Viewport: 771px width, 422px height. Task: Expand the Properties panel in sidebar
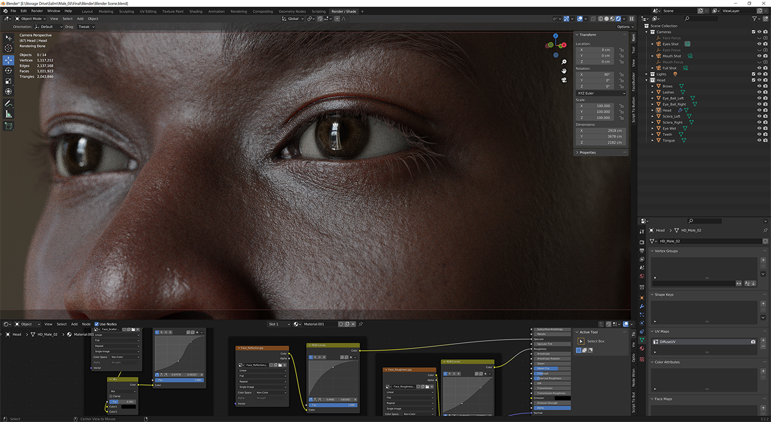point(587,153)
